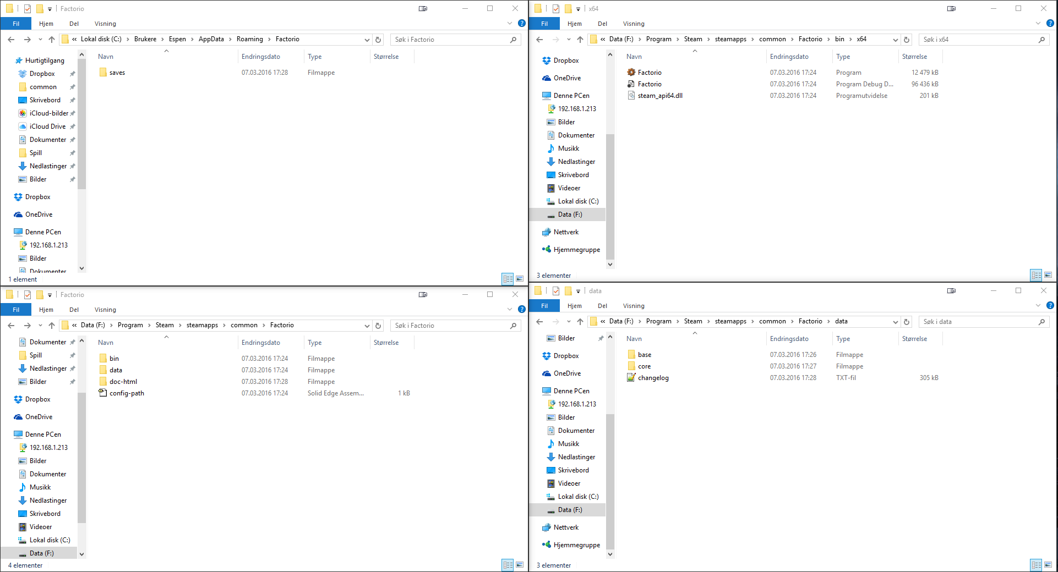This screenshot has width=1058, height=572.
Task: Open Skrivebord in the x64 window sidebar
Action: pyautogui.click(x=573, y=175)
